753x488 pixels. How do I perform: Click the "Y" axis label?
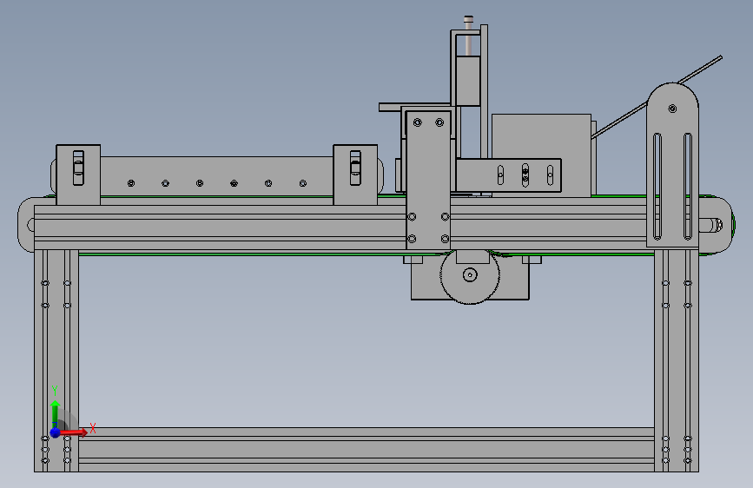point(55,391)
